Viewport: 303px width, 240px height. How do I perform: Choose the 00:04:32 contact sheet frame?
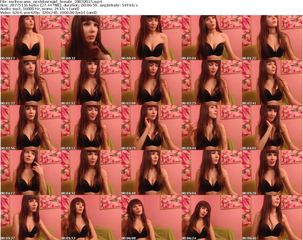(x=91, y=173)
